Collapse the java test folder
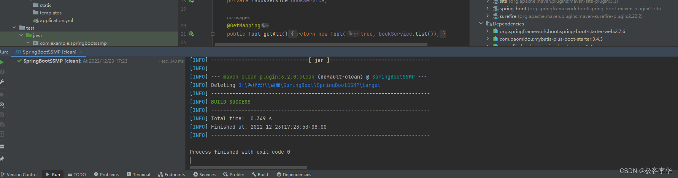The width and height of the screenshot is (678, 178). point(21,35)
